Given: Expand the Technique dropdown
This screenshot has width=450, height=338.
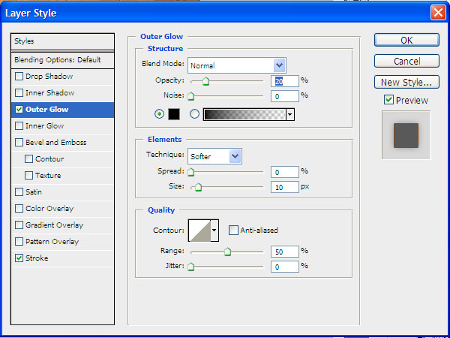Looking at the screenshot, I should pyautogui.click(x=235, y=155).
